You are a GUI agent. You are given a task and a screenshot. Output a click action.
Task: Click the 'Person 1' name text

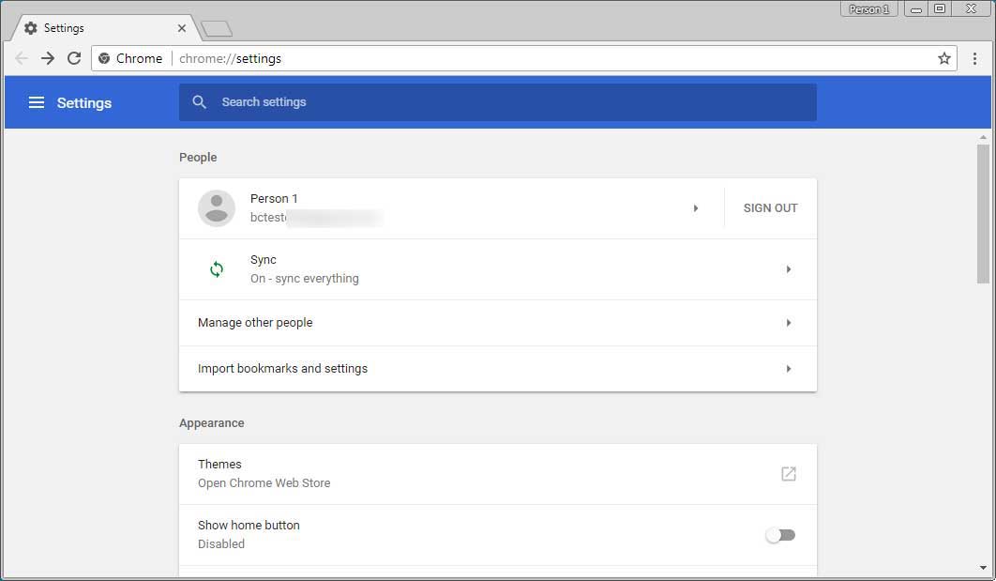(x=274, y=198)
